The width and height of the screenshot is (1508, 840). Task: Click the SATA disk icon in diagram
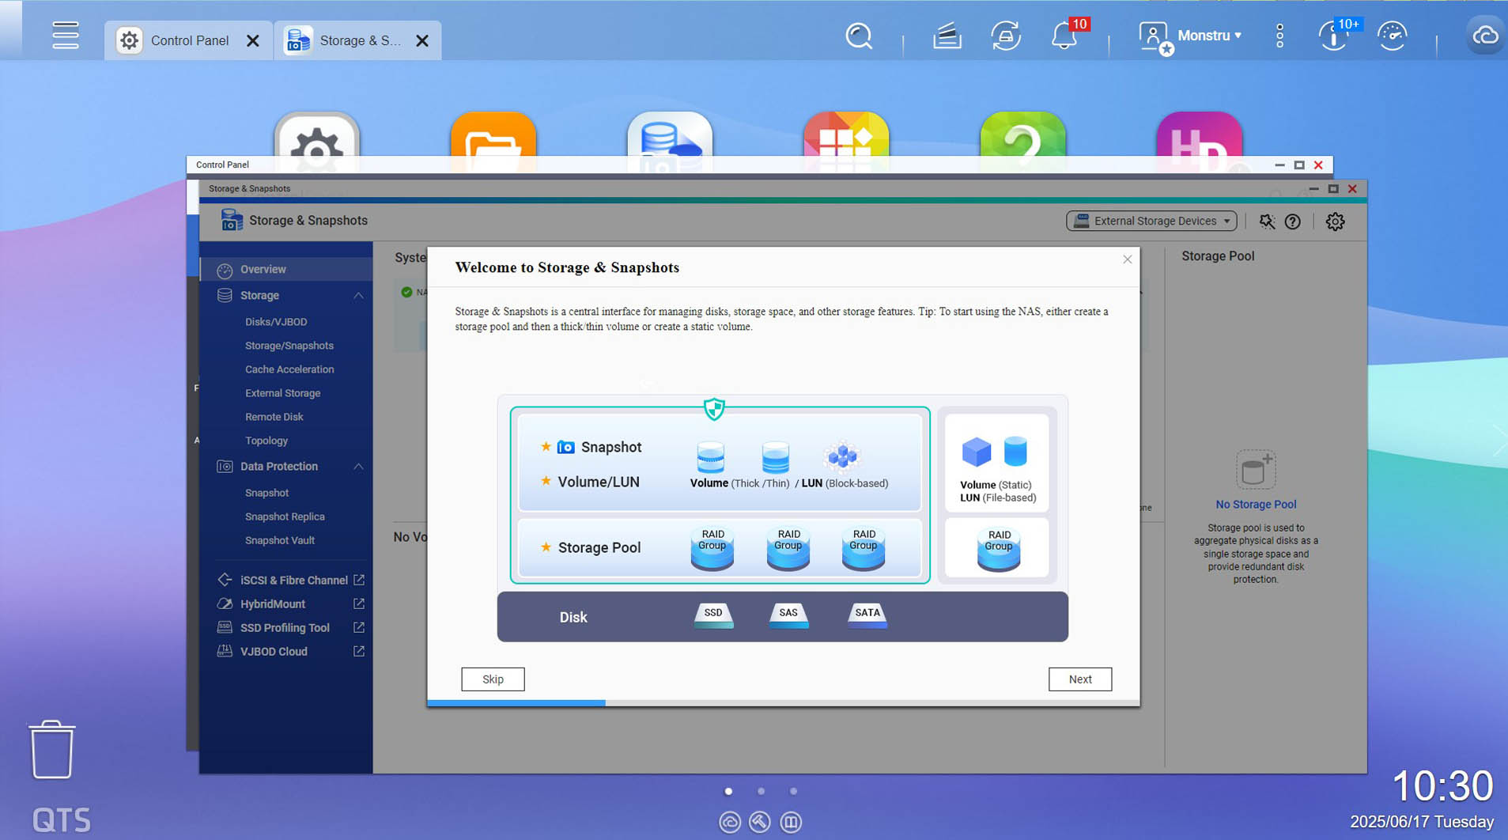coord(867,615)
